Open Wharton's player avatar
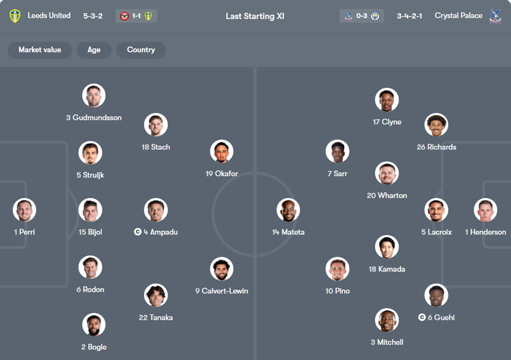This screenshot has height=360, width=511. (387, 174)
